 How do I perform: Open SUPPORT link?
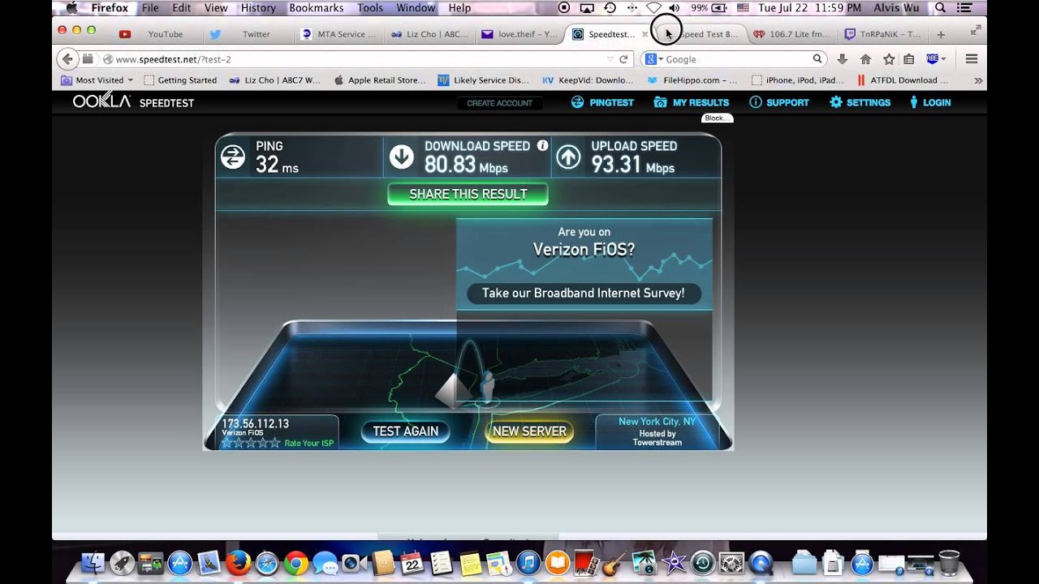(779, 102)
